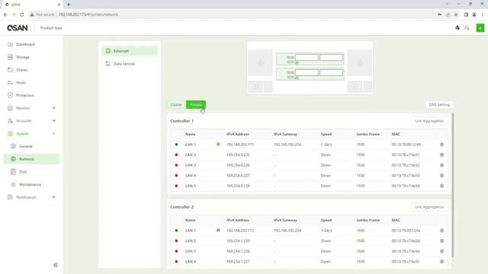Click the Controller 1 table Speed column header

[326, 134]
